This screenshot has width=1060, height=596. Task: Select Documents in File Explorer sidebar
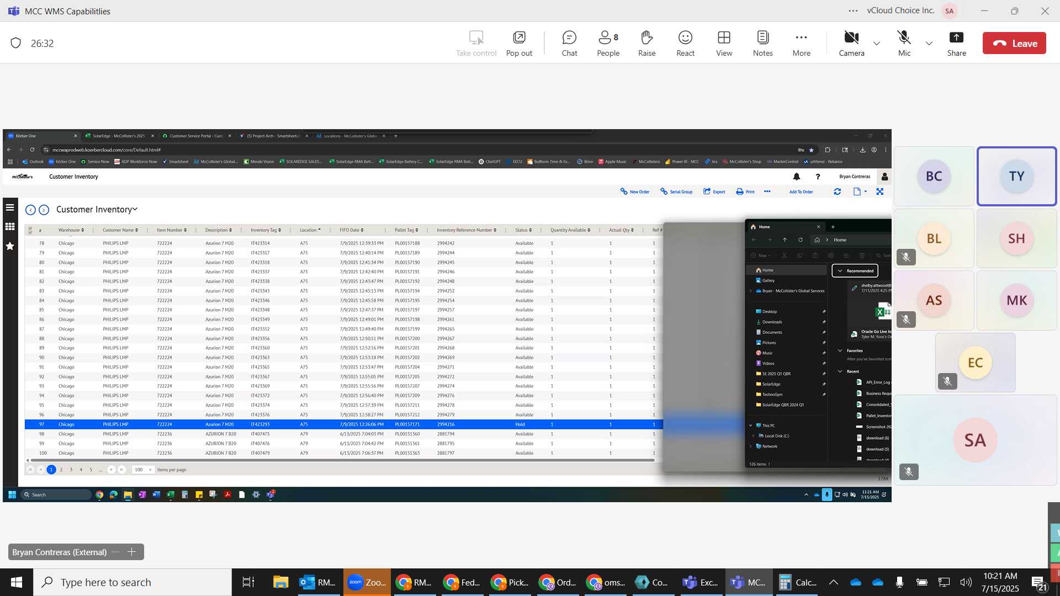772,333
